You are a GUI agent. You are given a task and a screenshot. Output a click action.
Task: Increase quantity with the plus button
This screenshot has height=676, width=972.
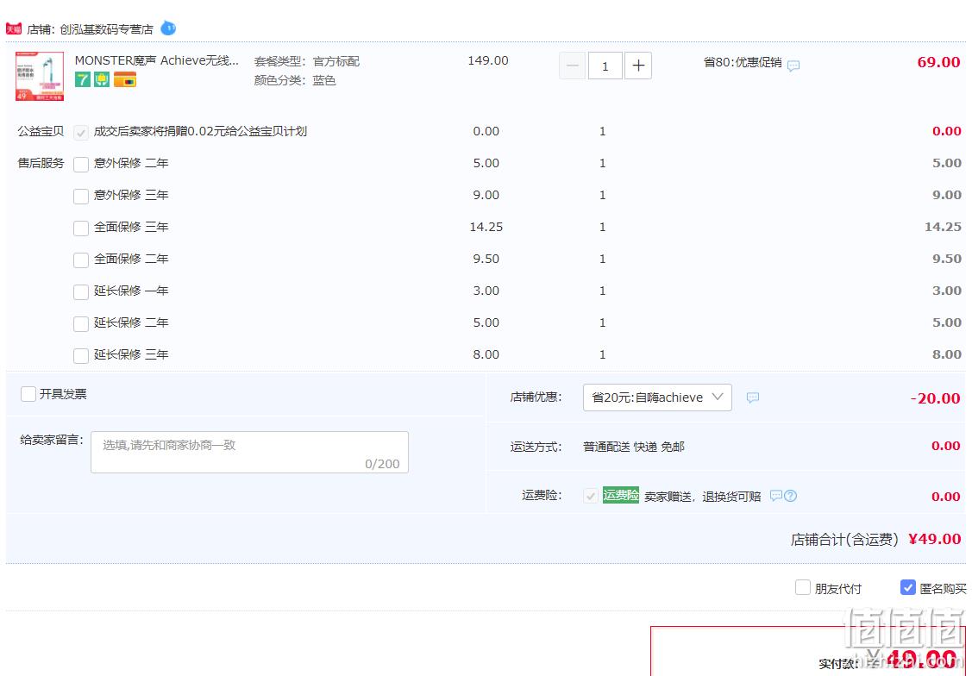(638, 66)
